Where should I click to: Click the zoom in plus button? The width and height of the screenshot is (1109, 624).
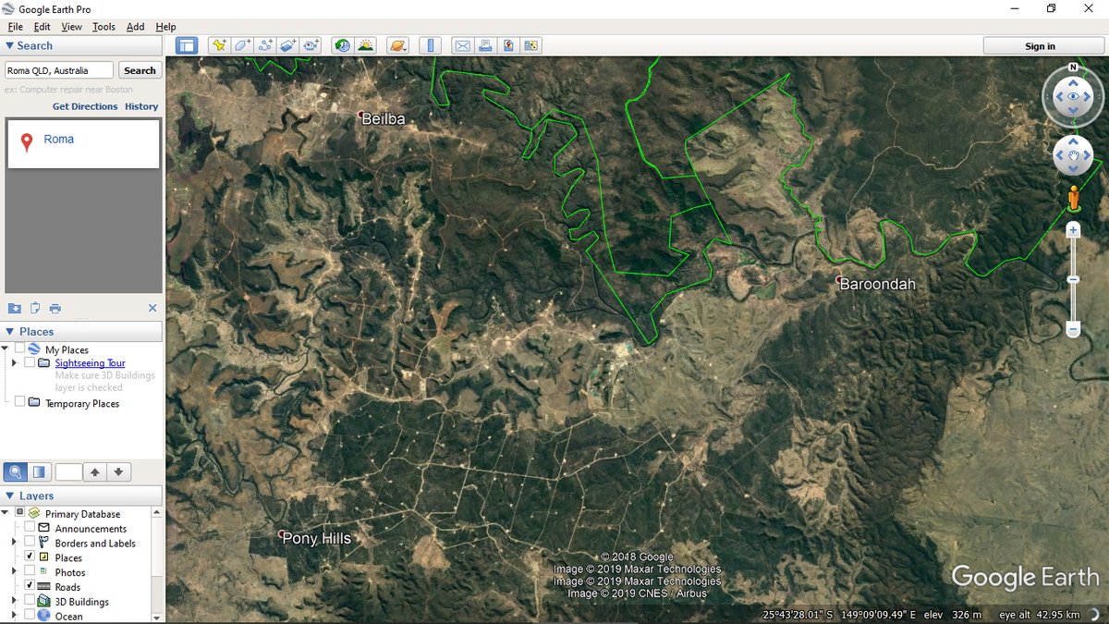pyautogui.click(x=1073, y=230)
